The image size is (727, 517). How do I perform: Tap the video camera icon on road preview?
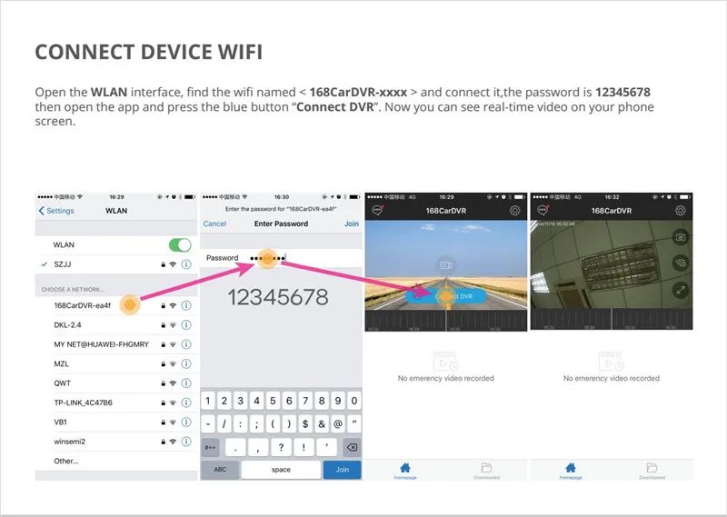(x=446, y=265)
